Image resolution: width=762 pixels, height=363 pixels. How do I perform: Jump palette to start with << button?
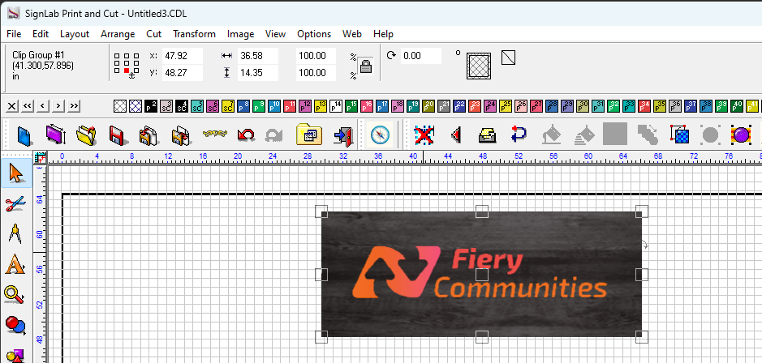28,106
